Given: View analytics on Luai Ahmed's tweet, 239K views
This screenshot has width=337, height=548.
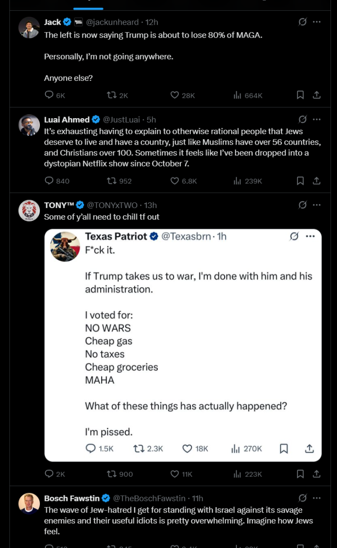Looking at the screenshot, I should coord(248,180).
